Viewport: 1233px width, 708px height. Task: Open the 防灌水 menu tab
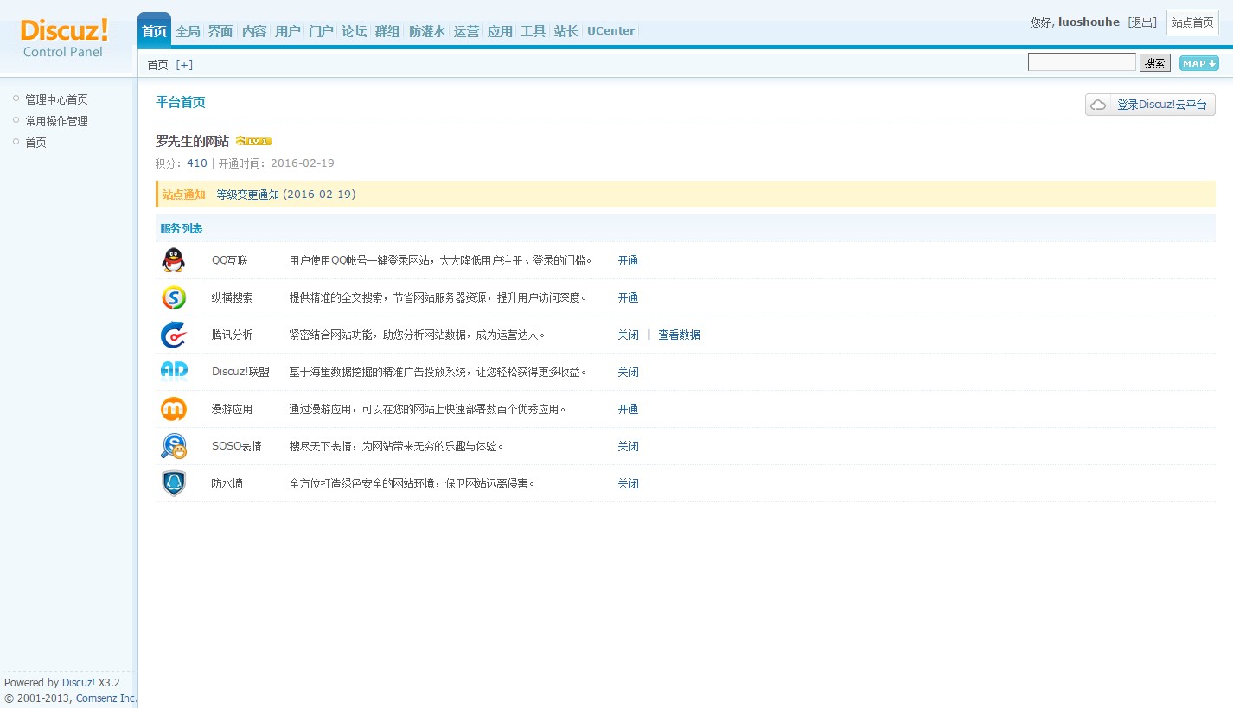[427, 31]
